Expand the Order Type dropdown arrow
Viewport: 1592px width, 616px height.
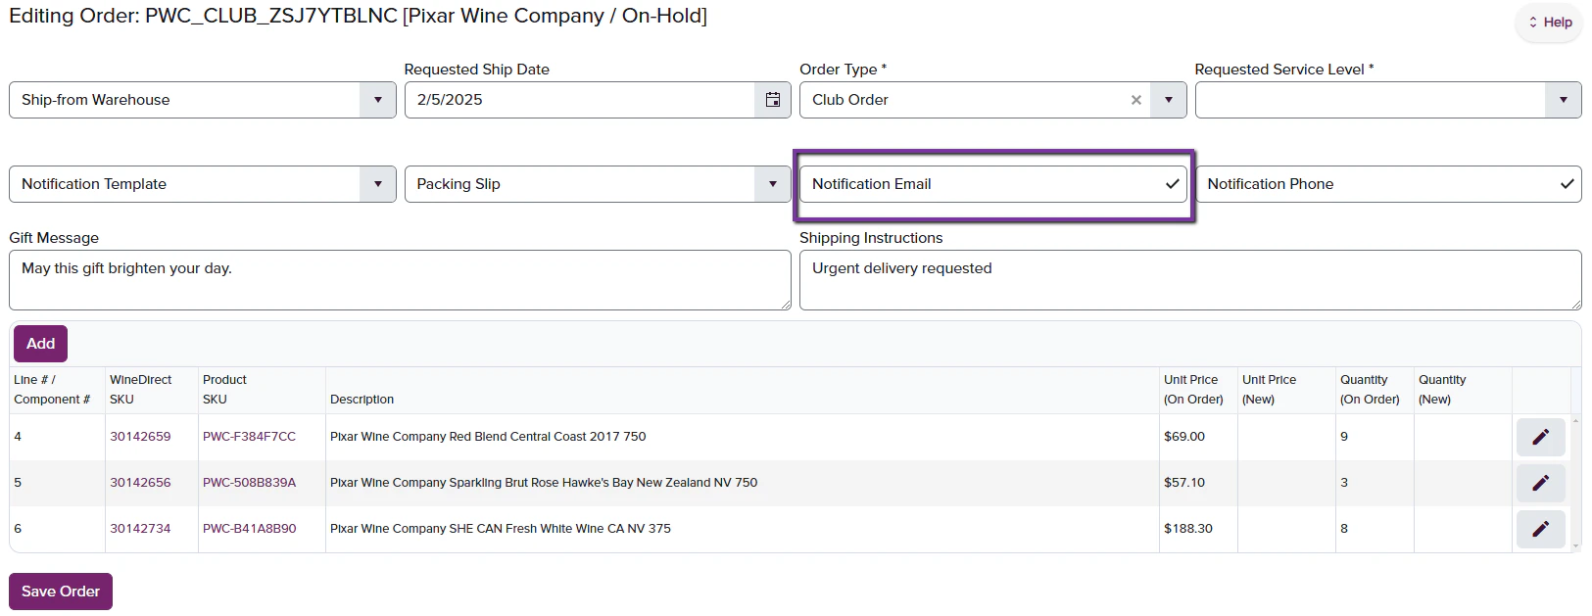pos(1169,100)
